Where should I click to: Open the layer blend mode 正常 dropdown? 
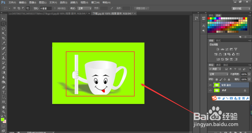tap(218, 74)
